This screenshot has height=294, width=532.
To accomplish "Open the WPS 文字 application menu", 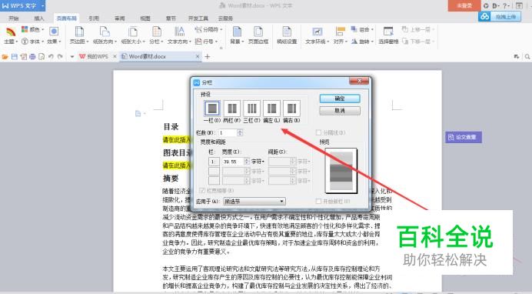I will [x=22, y=5].
